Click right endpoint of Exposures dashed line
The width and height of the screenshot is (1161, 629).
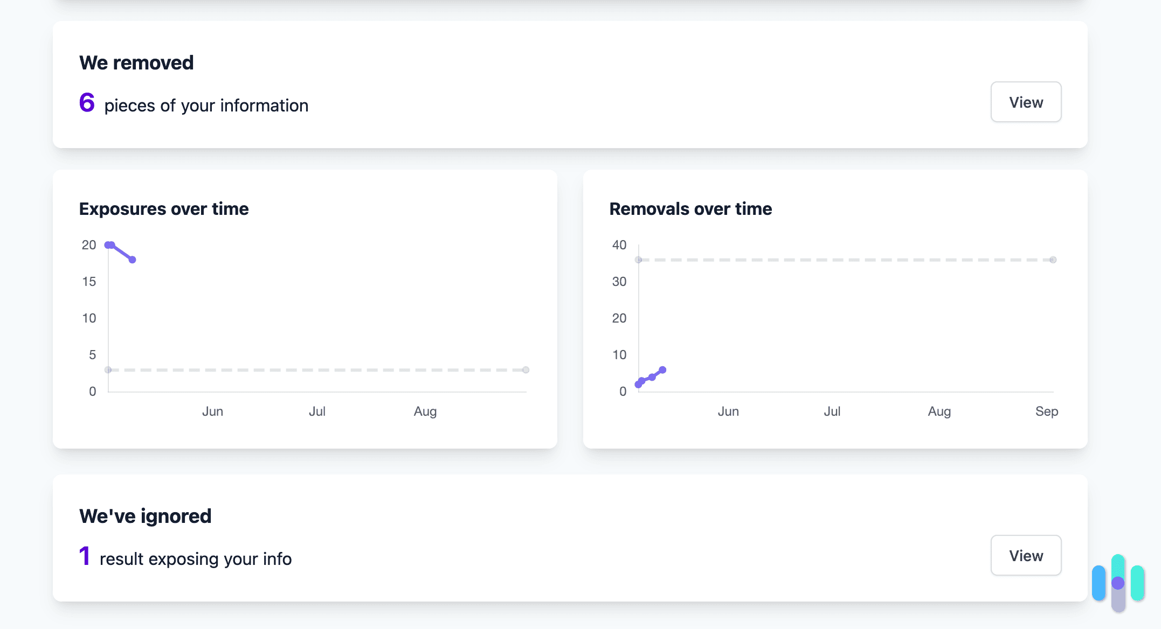pyautogui.click(x=526, y=370)
